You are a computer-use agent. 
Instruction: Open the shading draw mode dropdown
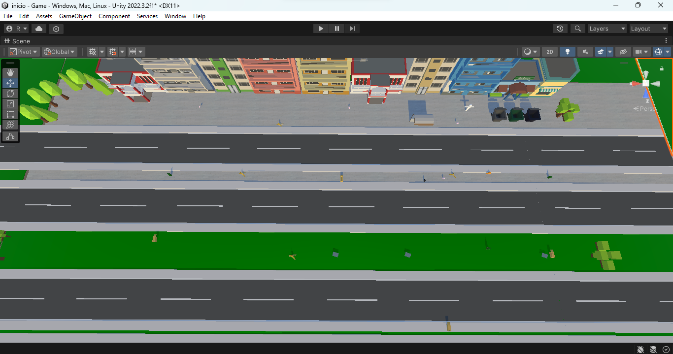(x=530, y=52)
